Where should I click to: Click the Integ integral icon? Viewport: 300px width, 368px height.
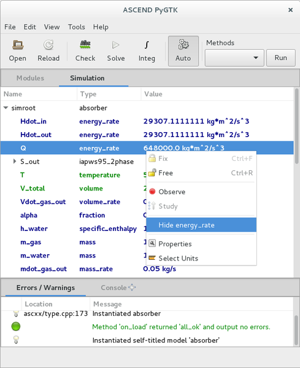[x=147, y=45]
